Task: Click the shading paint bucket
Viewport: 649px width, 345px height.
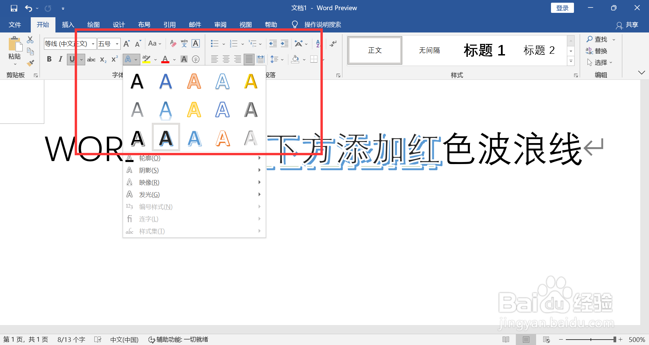Action: [x=295, y=60]
